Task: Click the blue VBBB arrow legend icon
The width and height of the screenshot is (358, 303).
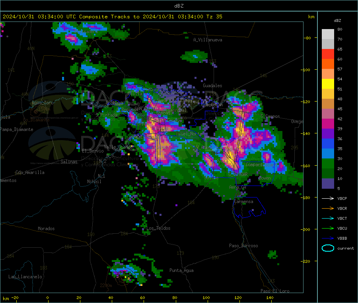Action: (328, 238)
